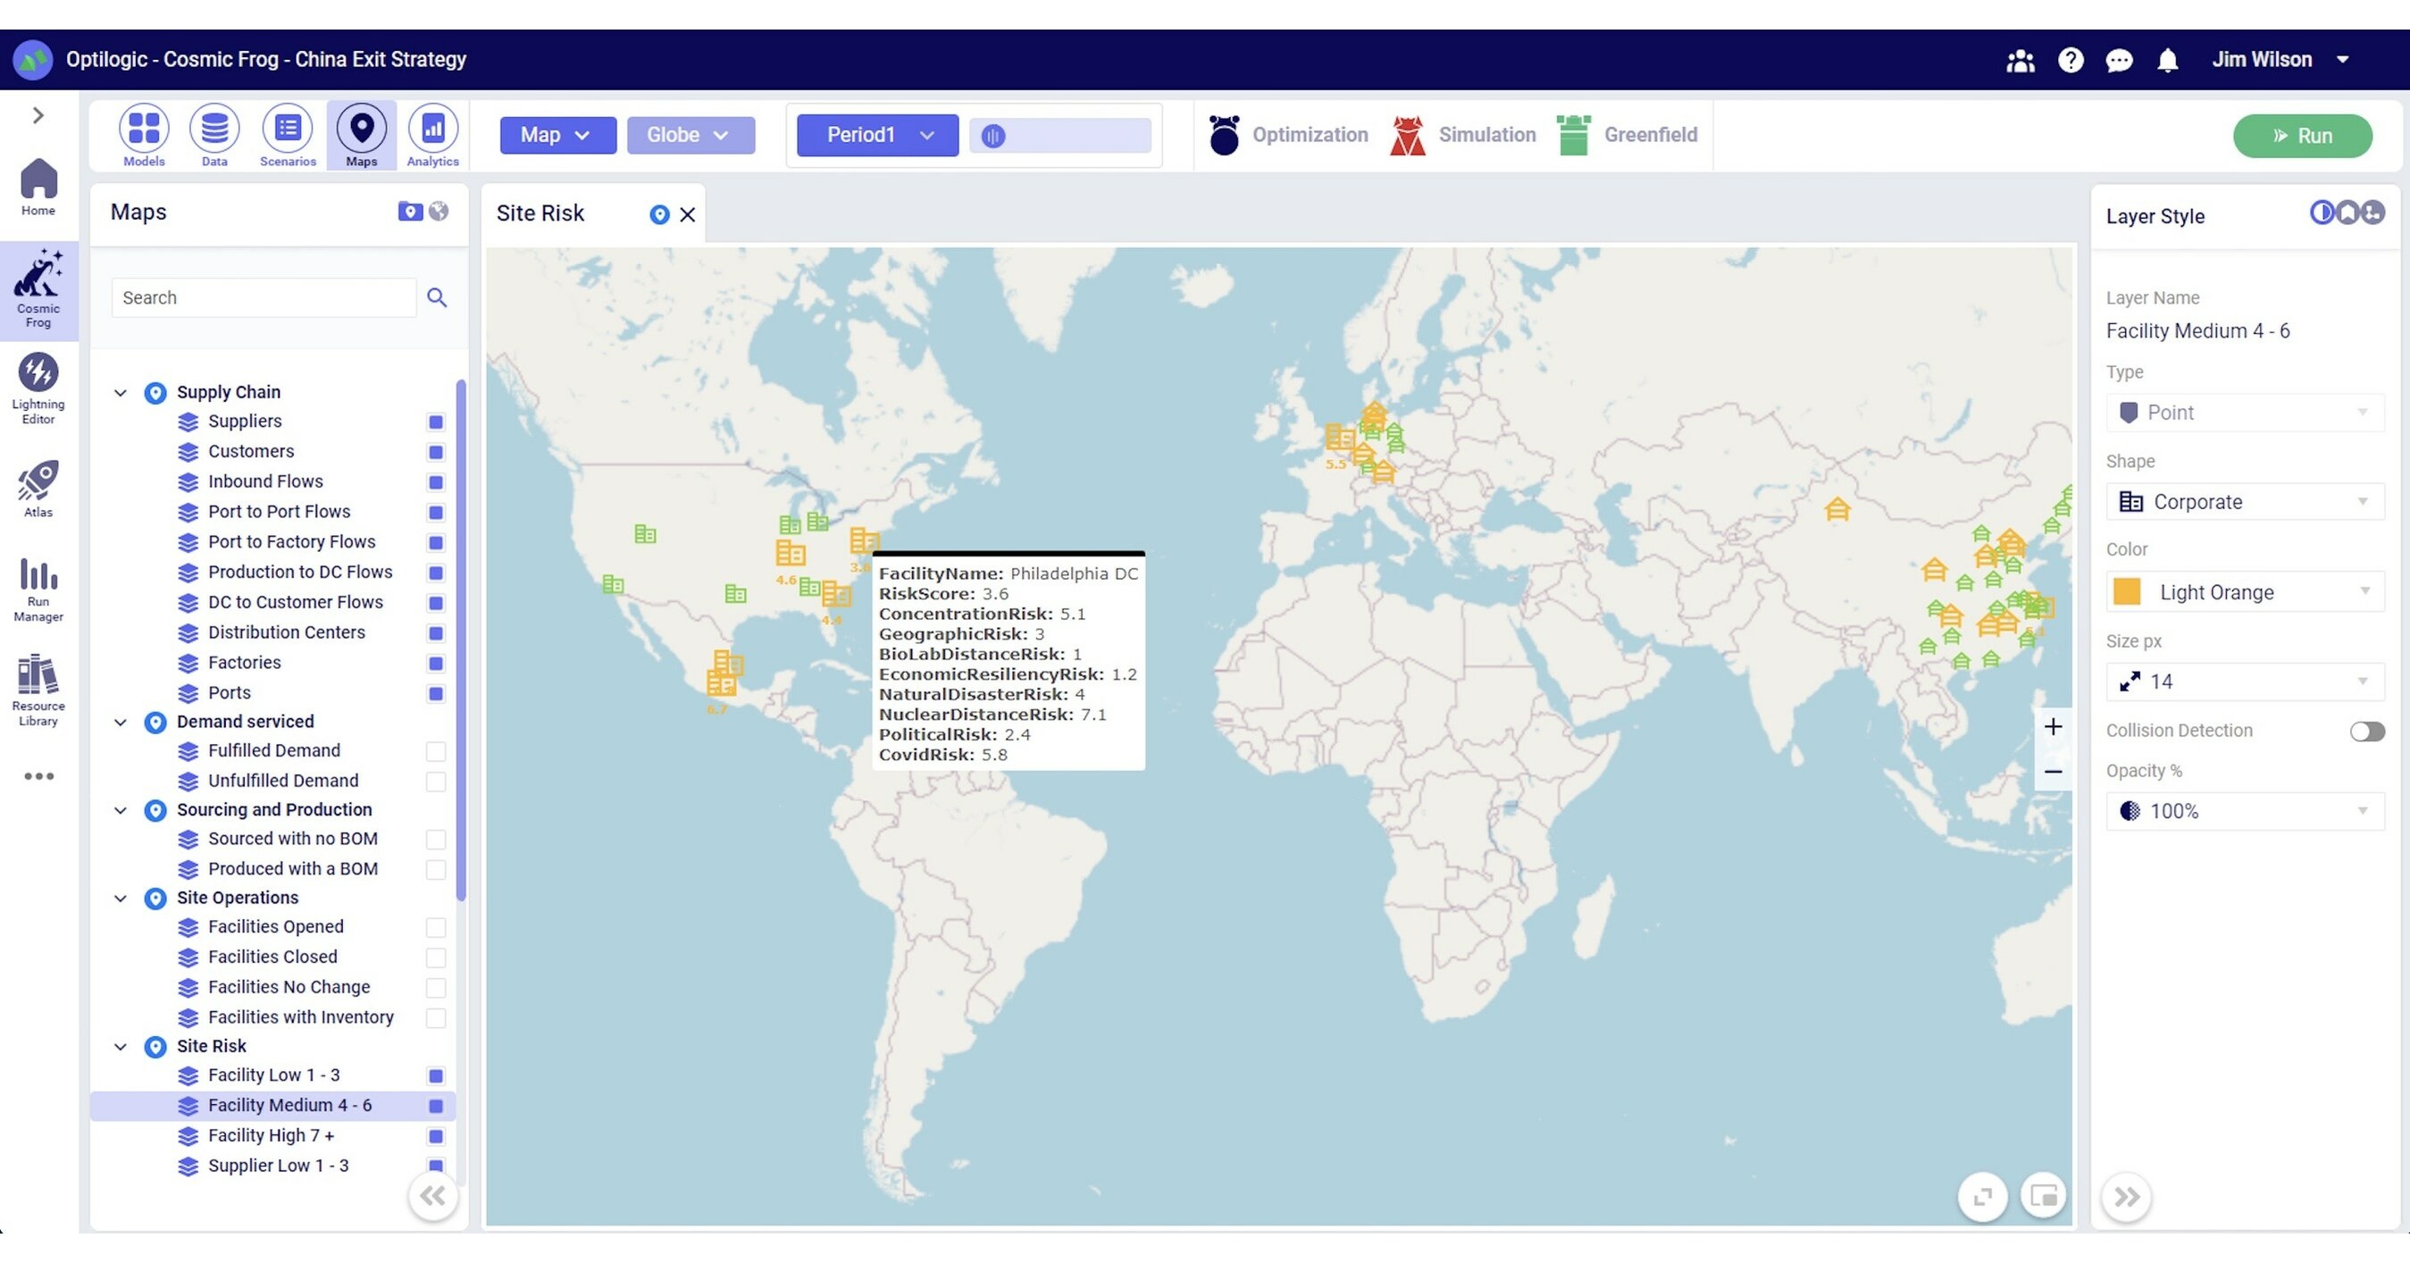
Task: Toggle visibility of Port to Factory Flows layer
Action: click(436, 542)
